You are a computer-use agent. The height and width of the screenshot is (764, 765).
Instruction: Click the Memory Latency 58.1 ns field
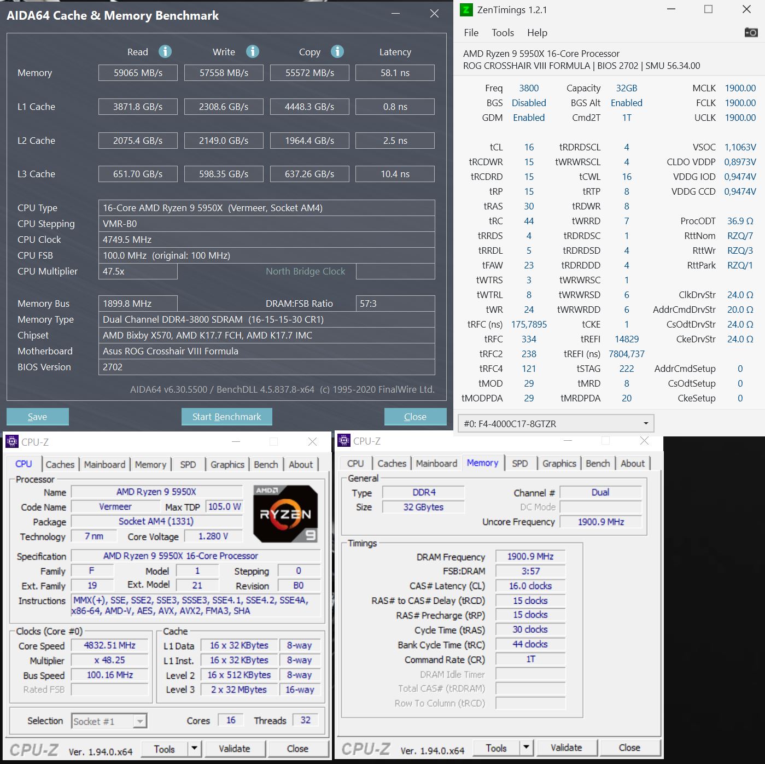(x=395, y=73)
